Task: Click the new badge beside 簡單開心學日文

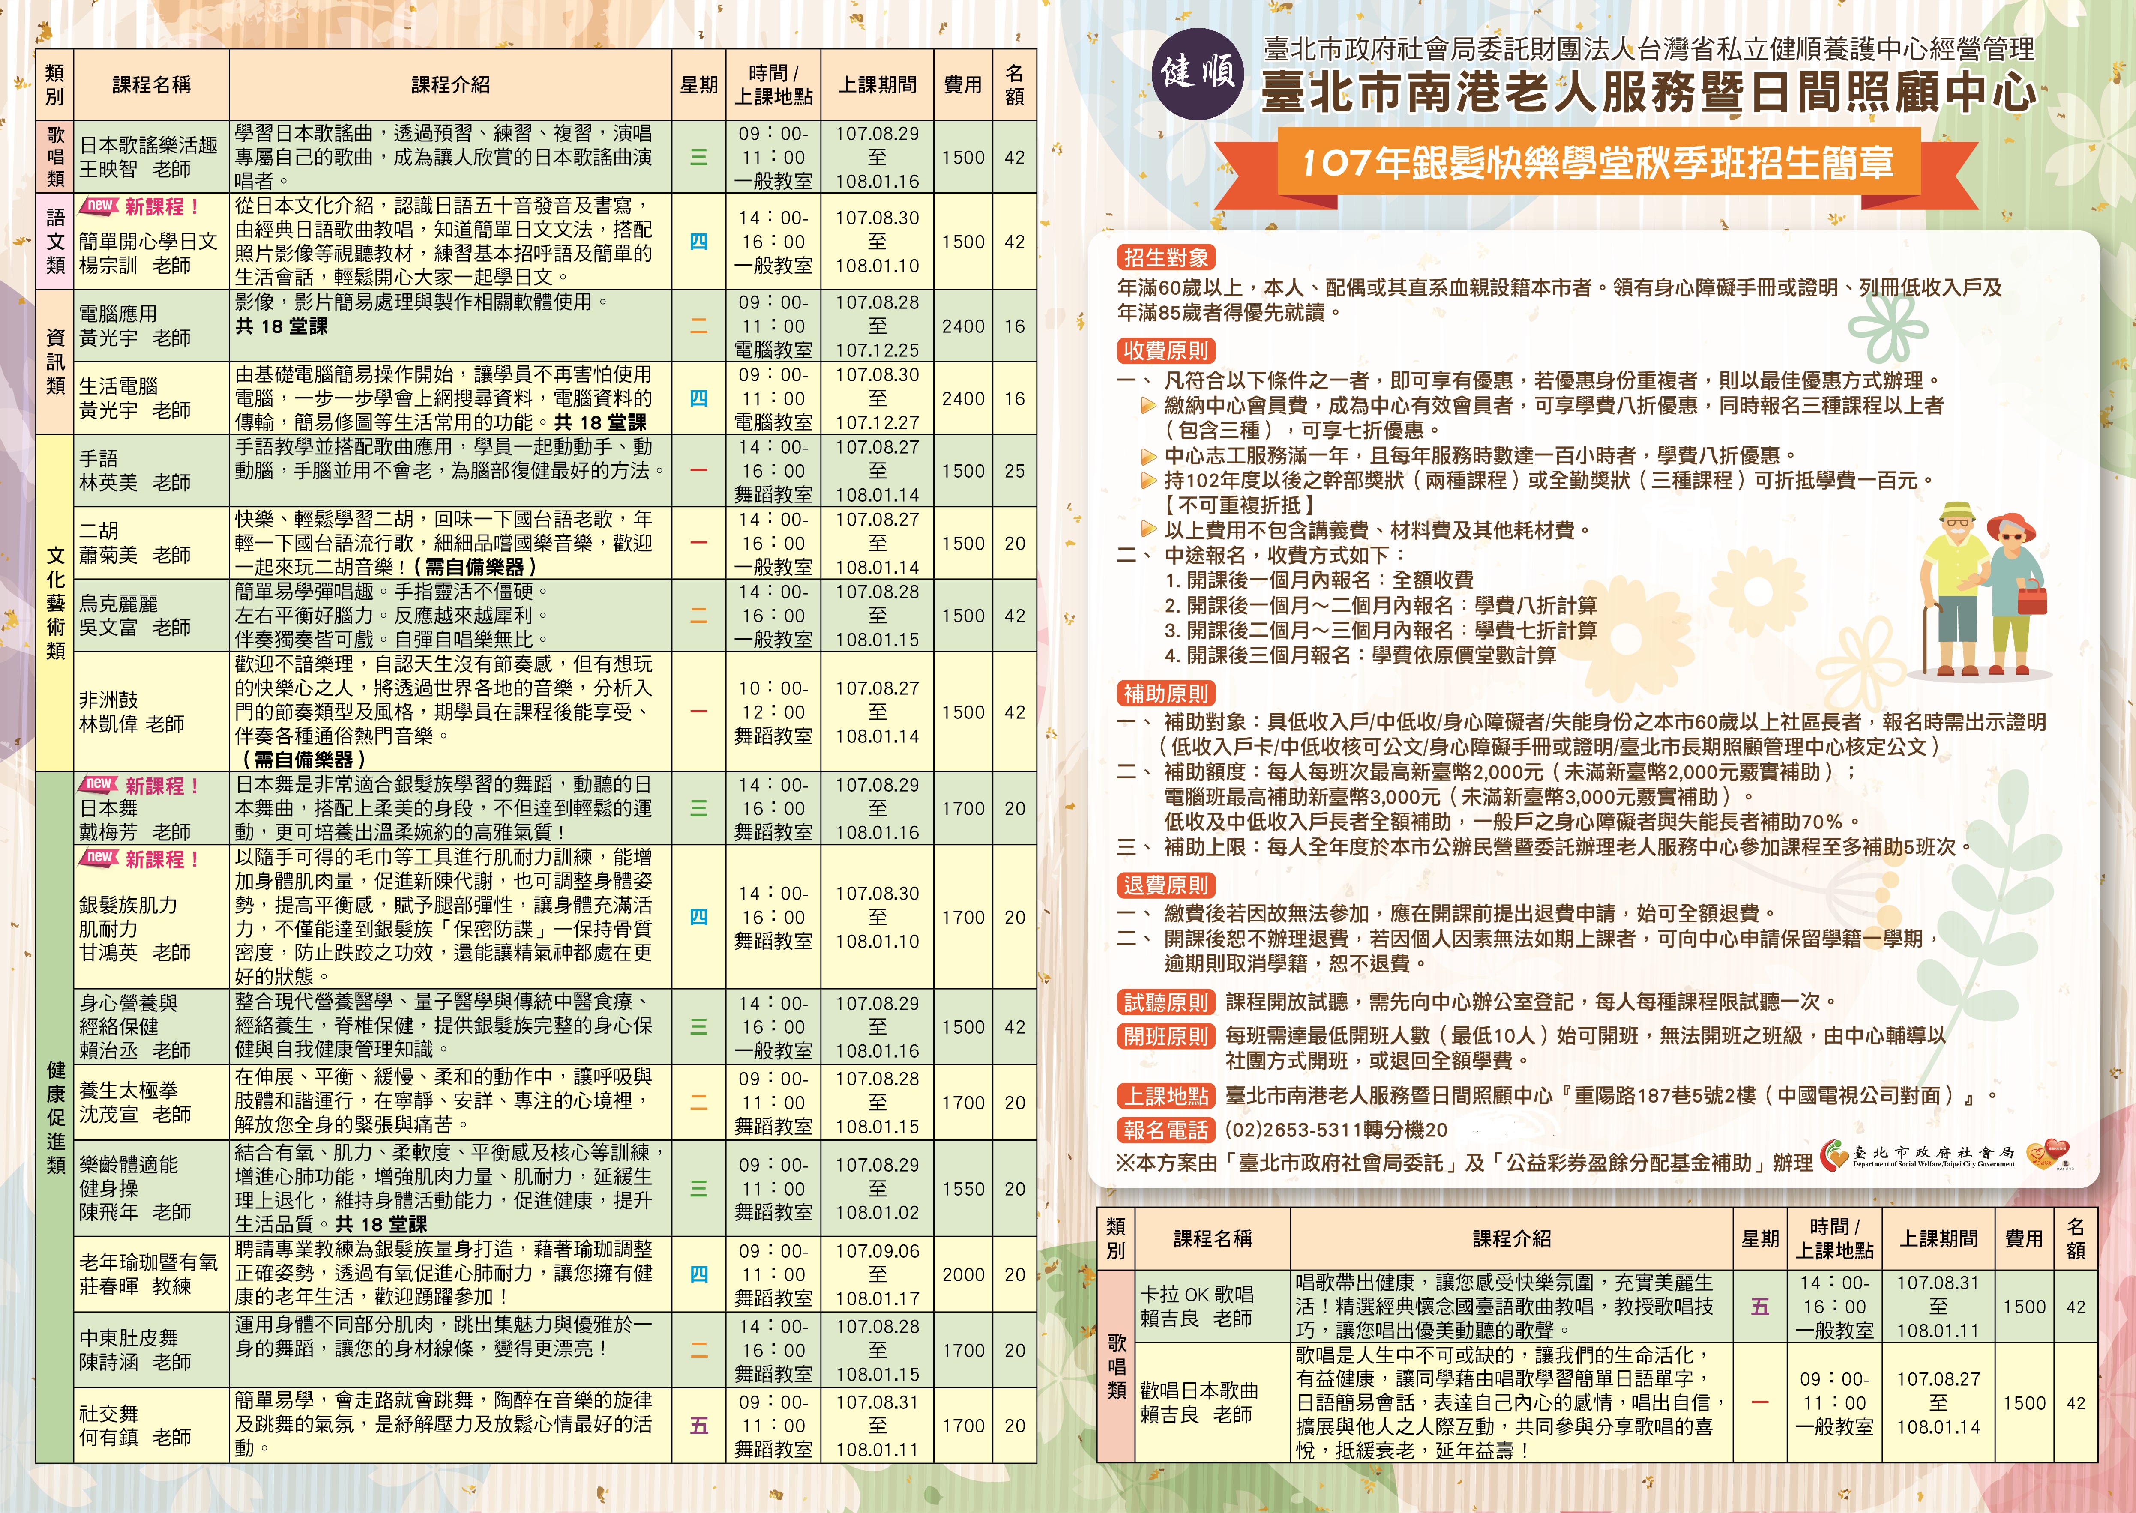Action: [100, 206]
